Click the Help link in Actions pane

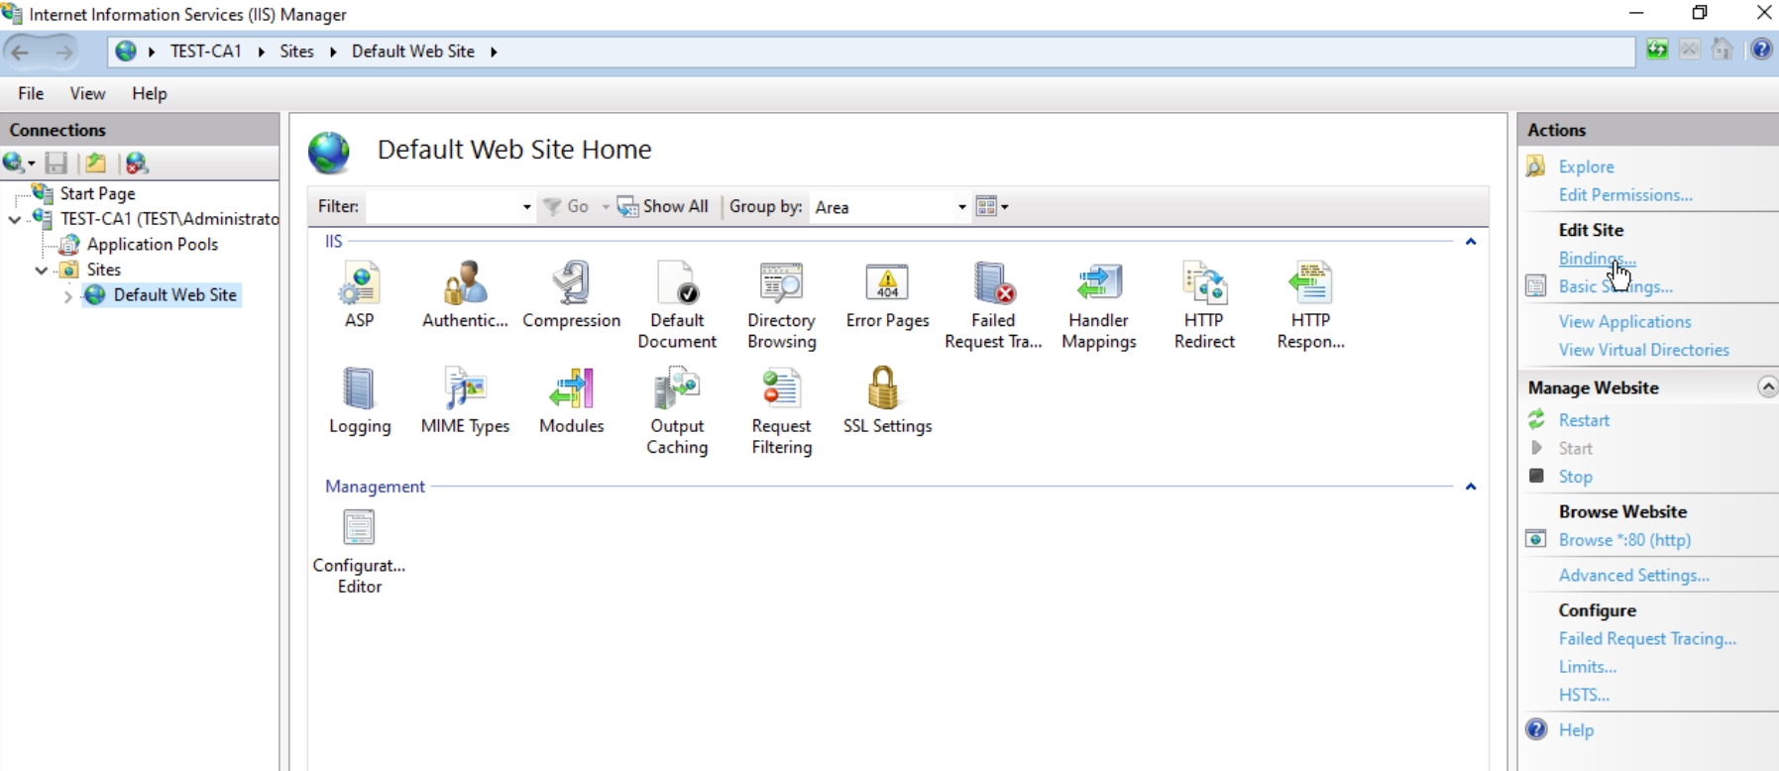coord(1576,730)
